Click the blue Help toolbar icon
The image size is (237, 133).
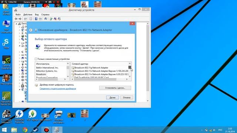coord(36,19)
